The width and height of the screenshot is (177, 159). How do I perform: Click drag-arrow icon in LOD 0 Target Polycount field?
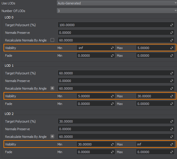pyautogui.click(x=172, y=25)
